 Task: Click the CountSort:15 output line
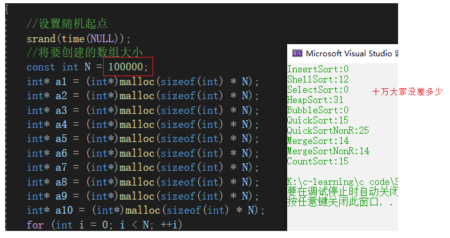[x=318, y=161]
